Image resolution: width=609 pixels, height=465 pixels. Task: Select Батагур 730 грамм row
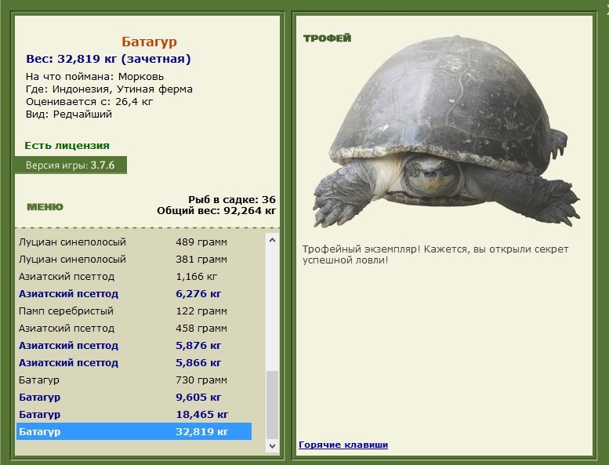(134, 380)
